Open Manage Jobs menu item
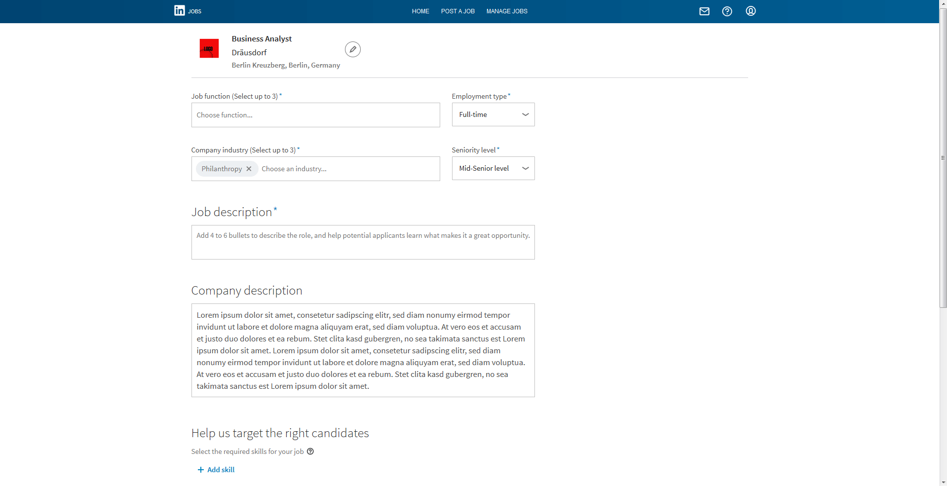The height and width of the screenshot is (486, 947). (507, 11)
